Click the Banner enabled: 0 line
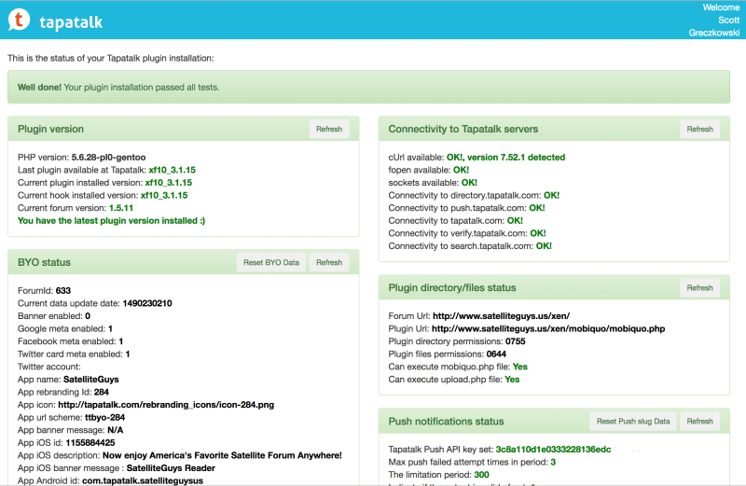Viewport: 746px width, 486px height. point(54,316)
